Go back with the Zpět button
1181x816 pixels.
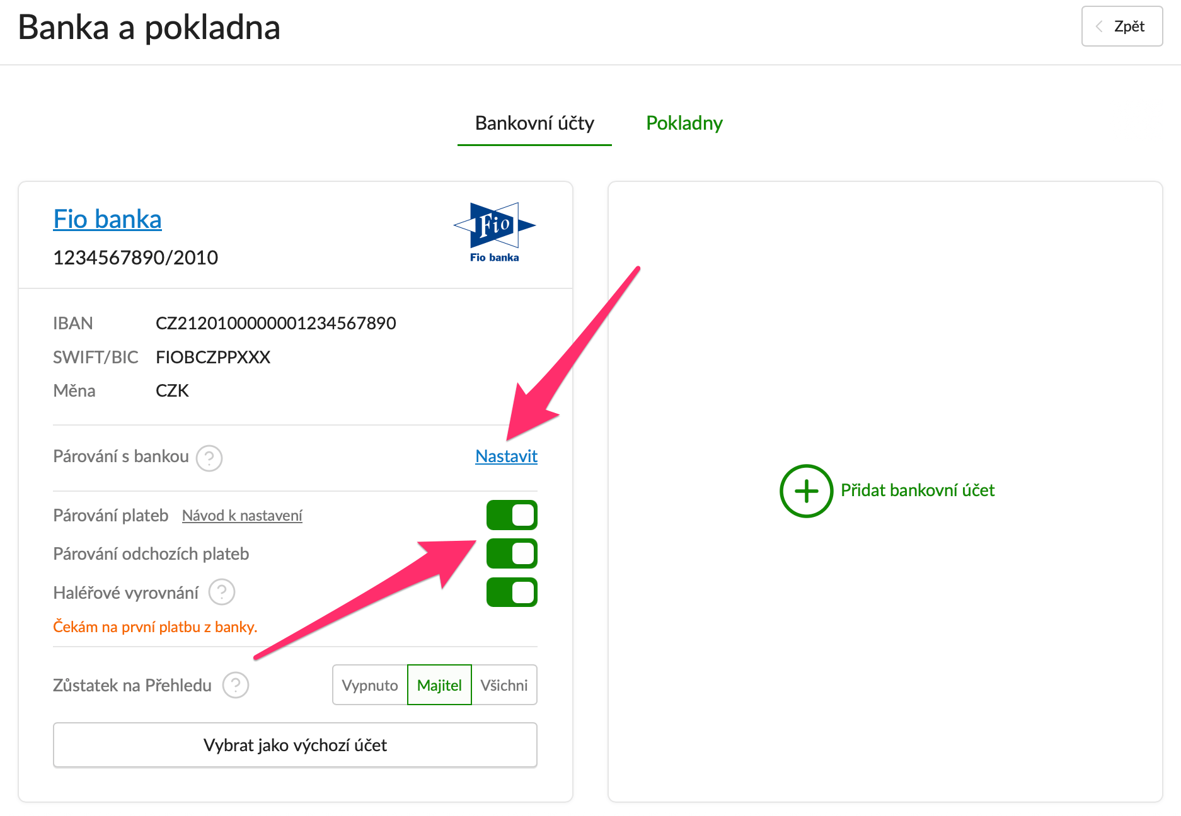point(1122,26)
